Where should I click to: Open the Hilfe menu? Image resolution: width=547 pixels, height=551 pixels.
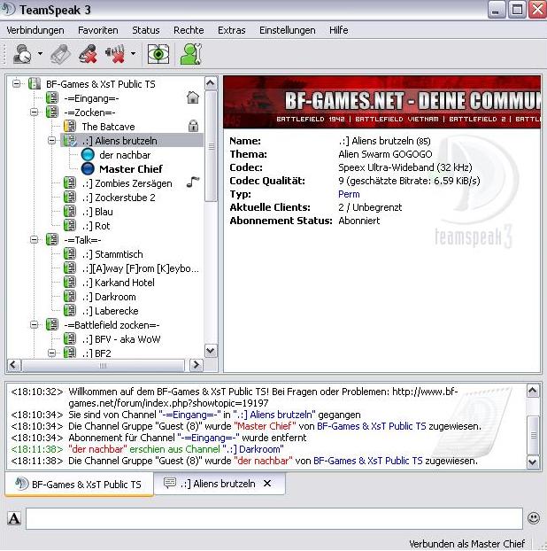point(338,30)
